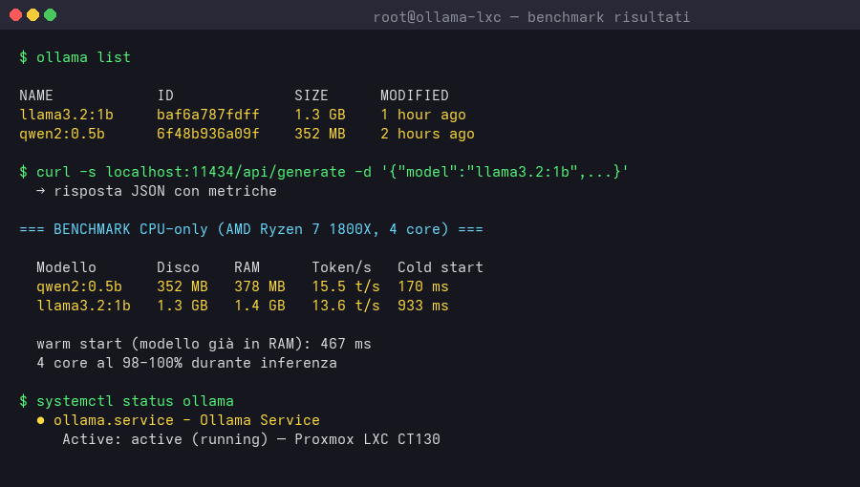Click the red close window button
The height and width of the screenshot is (487, 860).
coord(16,14)
